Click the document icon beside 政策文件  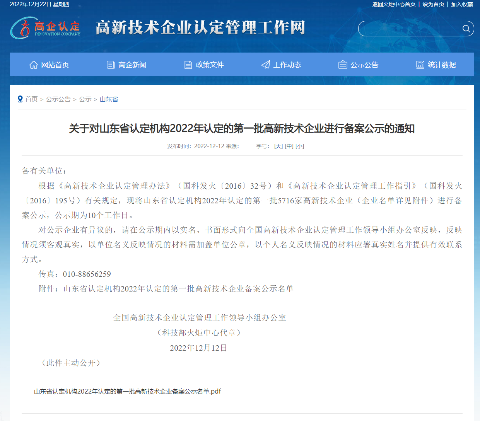(188, 65)
